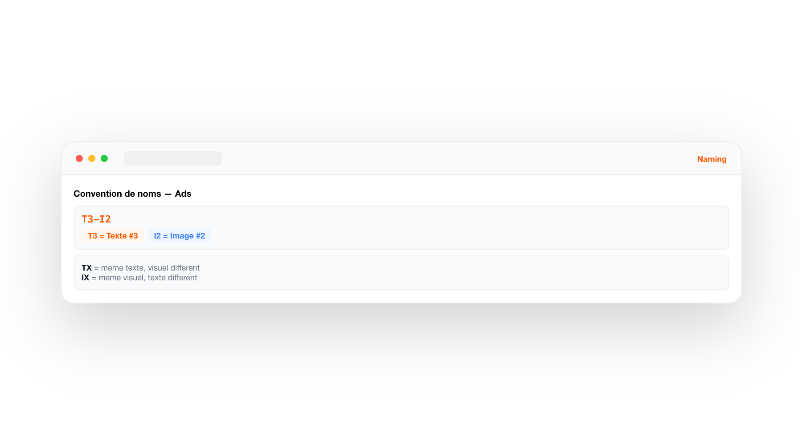Click the bold TX abbreviation

(86, 268)
